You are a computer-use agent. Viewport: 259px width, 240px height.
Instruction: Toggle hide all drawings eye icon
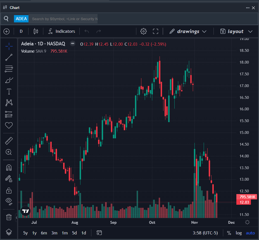[9, 201]
